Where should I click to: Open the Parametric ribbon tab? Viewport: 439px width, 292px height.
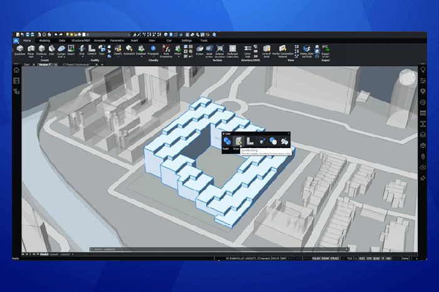(x=117, y=41)
